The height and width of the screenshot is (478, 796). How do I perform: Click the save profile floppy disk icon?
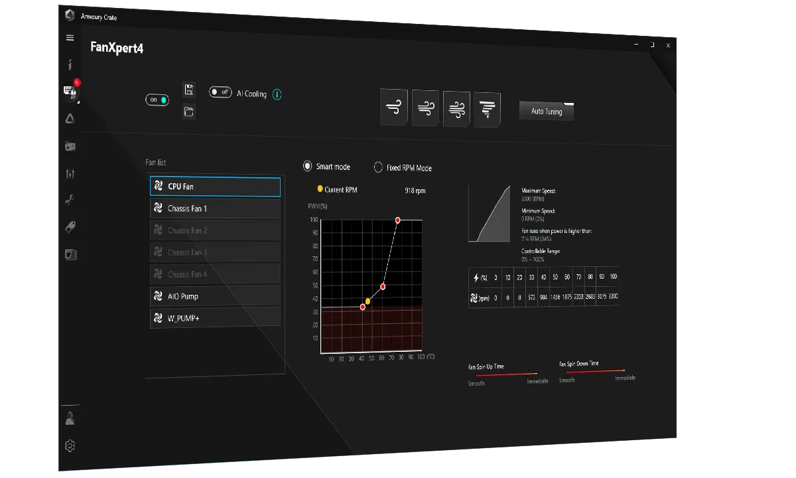pos(189,90)
